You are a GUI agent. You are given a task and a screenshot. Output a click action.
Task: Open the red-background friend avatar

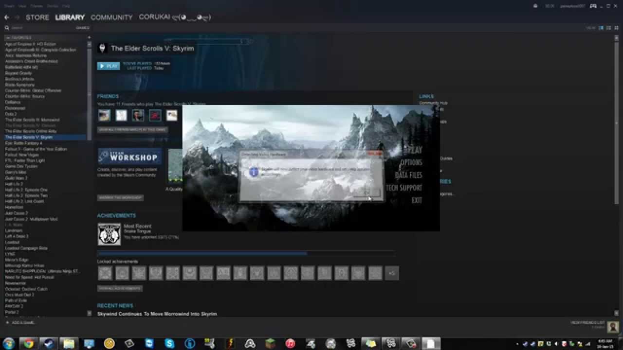(155, 115)
